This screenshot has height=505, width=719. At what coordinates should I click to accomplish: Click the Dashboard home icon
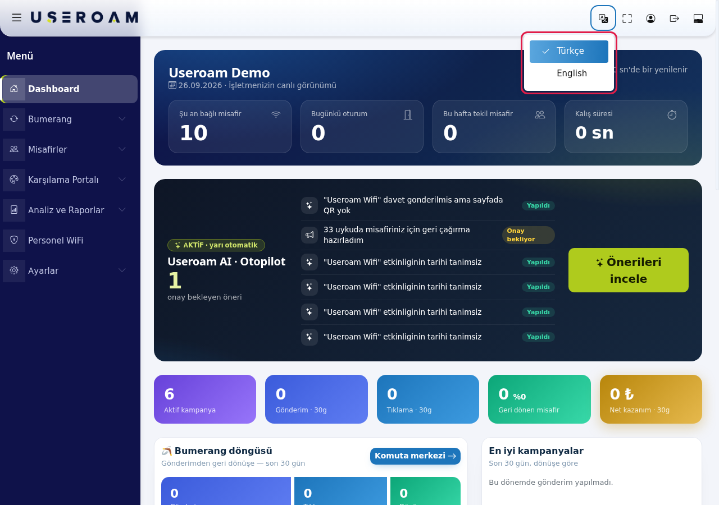coord(14,89)
